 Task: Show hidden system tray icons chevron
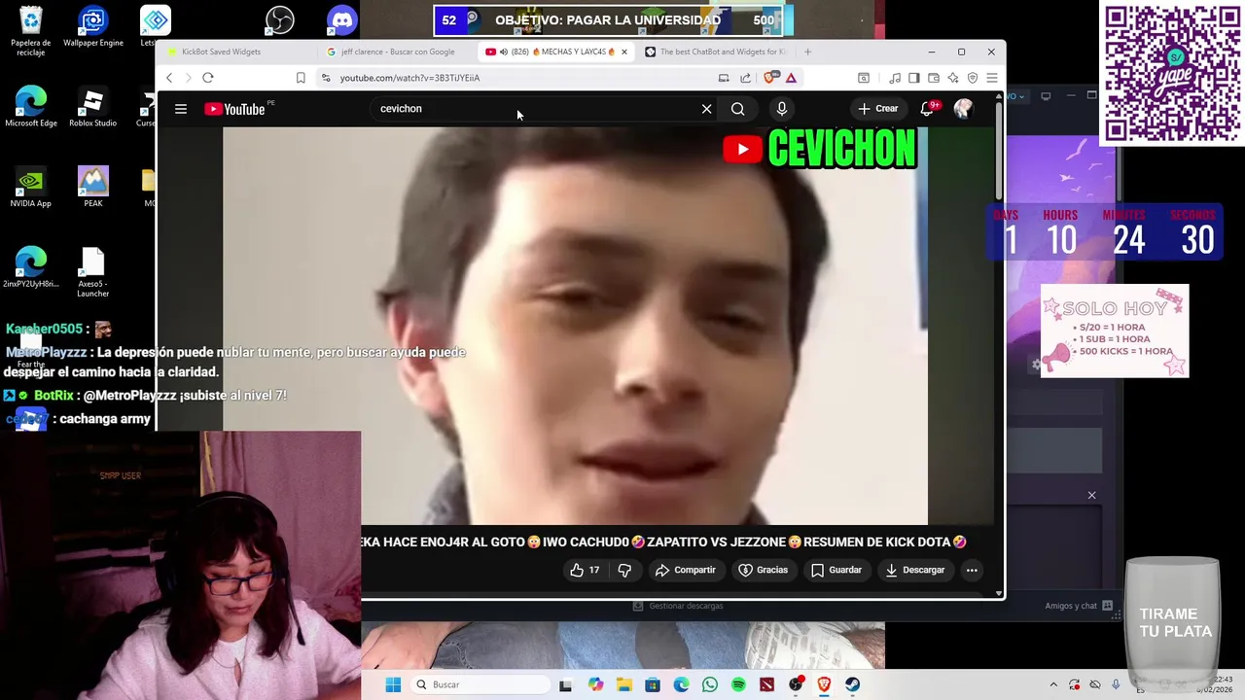tap(1053, 684)
